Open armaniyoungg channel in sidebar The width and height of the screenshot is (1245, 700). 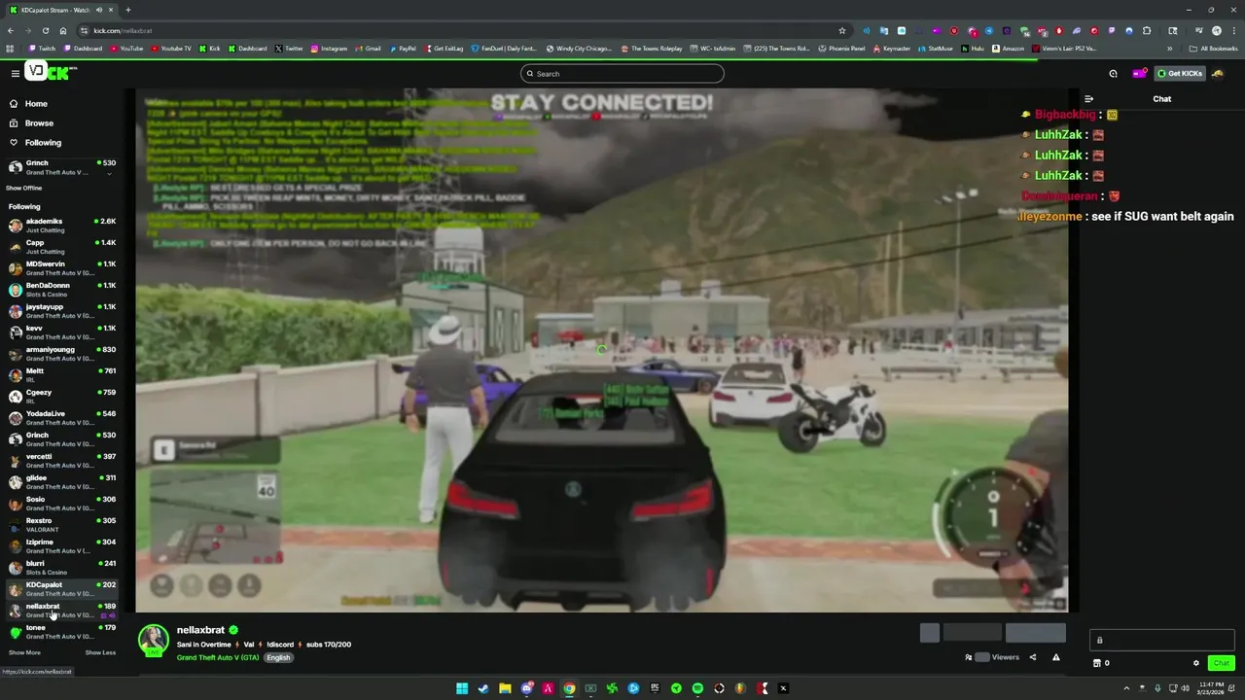pos(61,354)
